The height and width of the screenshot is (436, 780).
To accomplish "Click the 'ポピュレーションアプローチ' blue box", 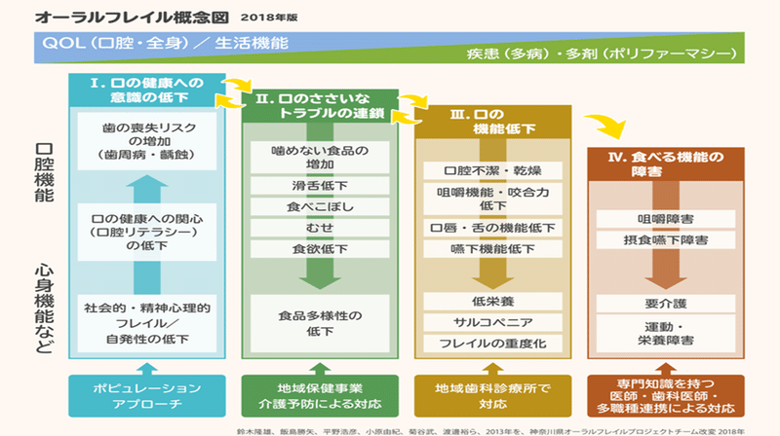I will (147, 396).
